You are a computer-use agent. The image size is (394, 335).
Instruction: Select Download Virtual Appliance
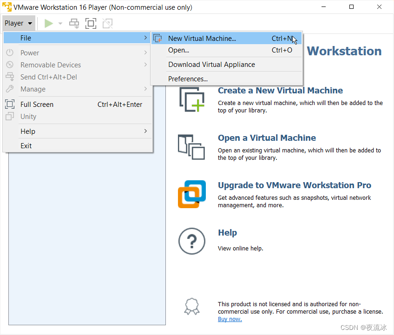(x=226, y=65)
